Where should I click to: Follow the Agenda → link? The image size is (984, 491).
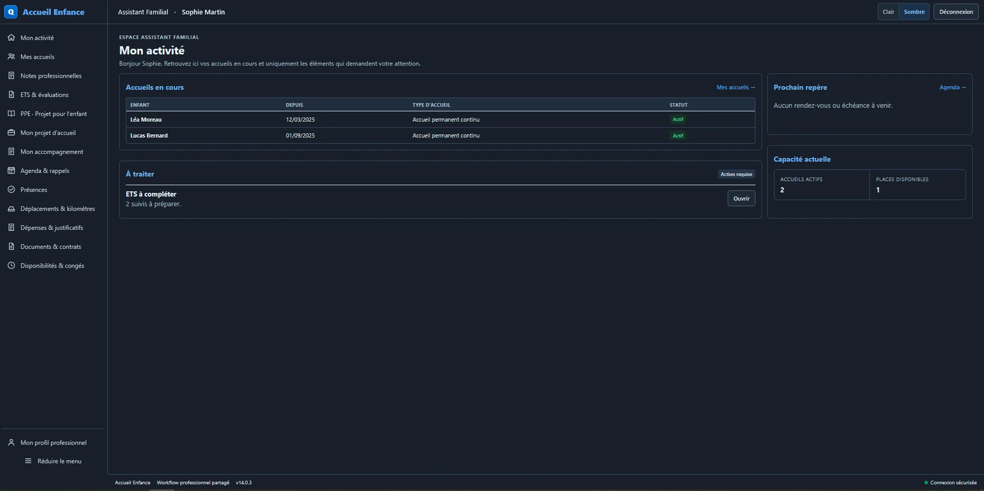pos(952,87)
